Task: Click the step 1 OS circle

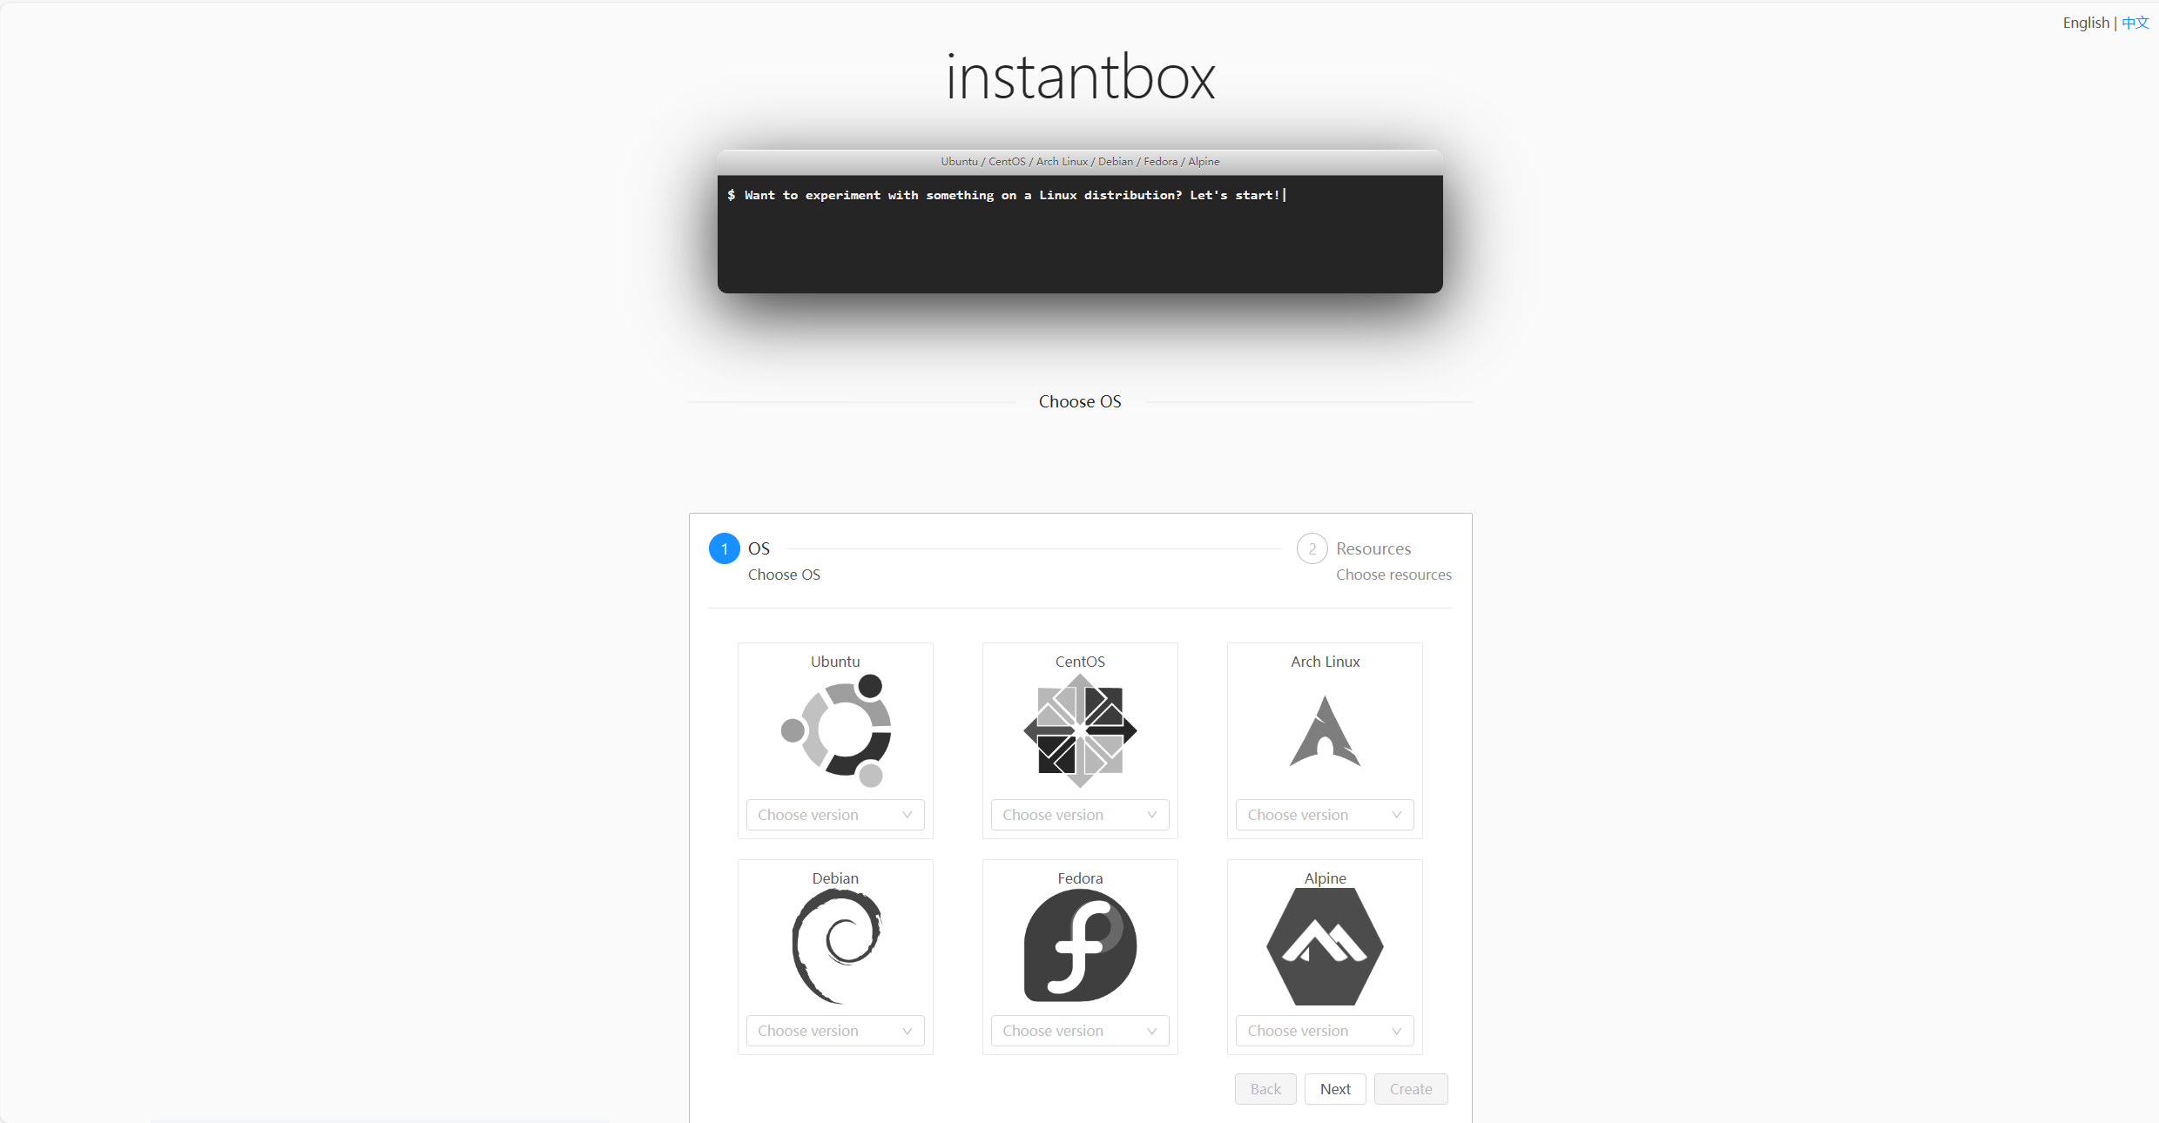Action: 724,548
